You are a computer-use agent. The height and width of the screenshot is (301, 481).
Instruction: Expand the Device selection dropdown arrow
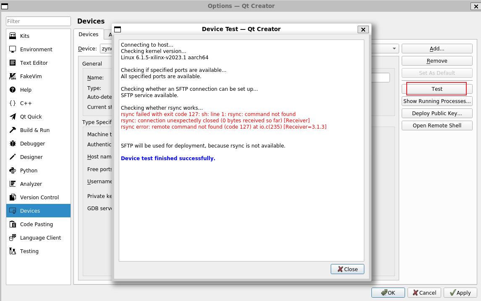pos(394,48)
